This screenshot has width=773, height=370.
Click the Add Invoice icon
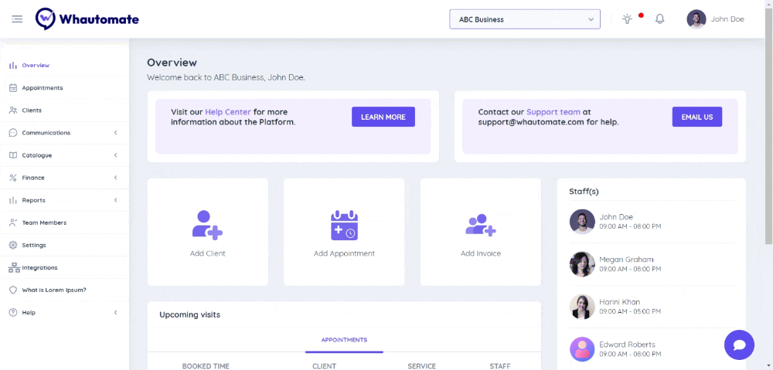(480, 225)
